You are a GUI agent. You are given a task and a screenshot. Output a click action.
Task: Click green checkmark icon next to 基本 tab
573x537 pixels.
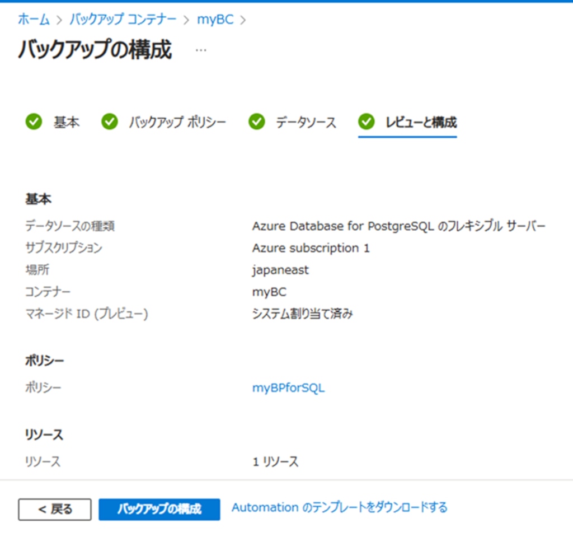click(x=34, y=122)
